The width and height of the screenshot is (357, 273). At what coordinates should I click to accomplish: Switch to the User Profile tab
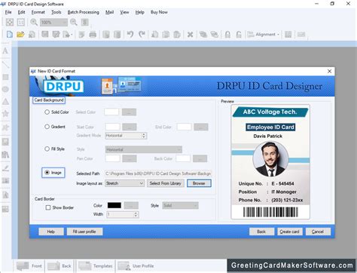pos(136,265)
